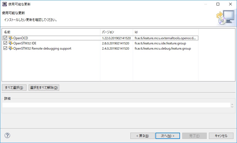
Task: Click version 2.4.0.201902141520
Action: pos(115,48)
